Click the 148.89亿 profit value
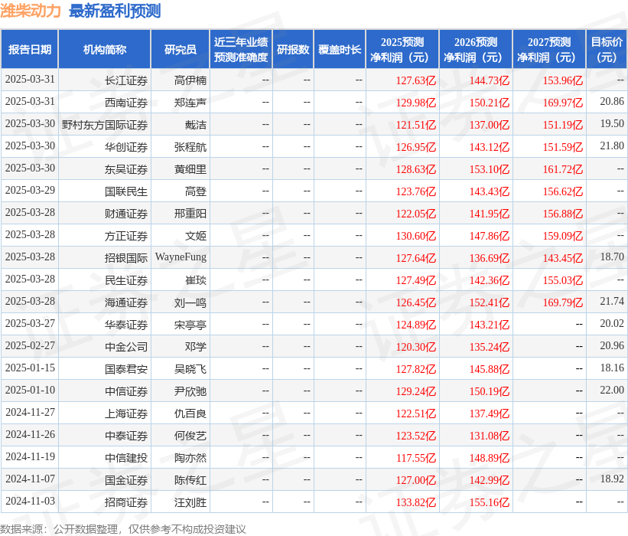This screenshot has width=628, height=536. [x=489, y=457]
